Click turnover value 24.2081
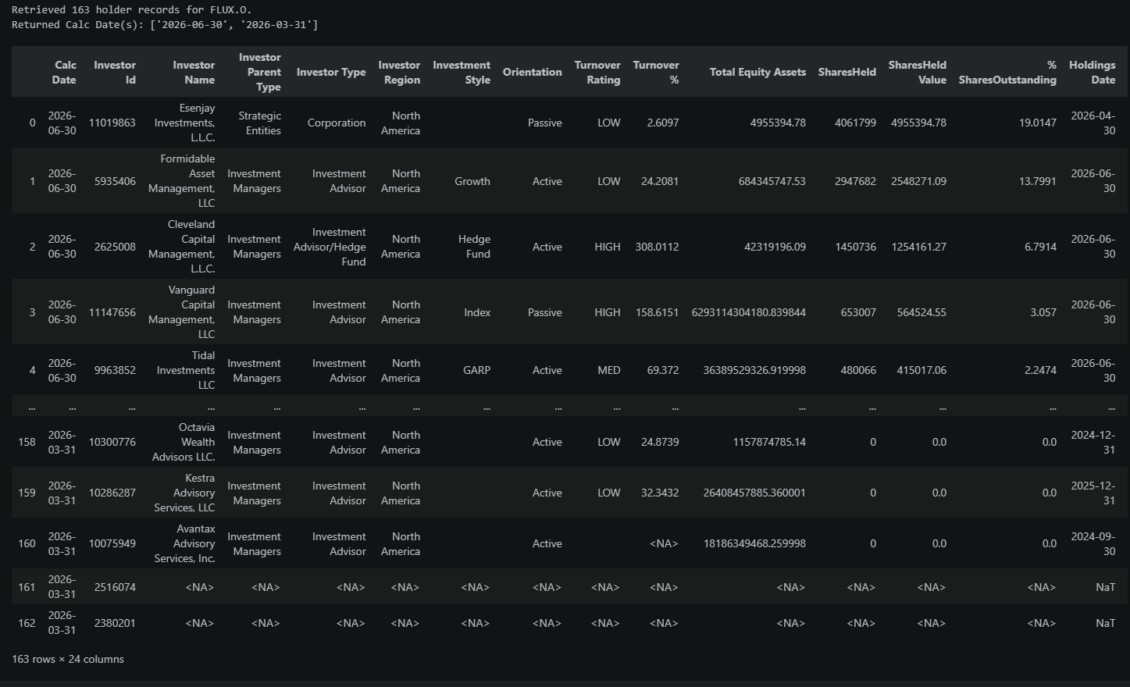Screen dimensions: 1130x687 tap(660, 181)
